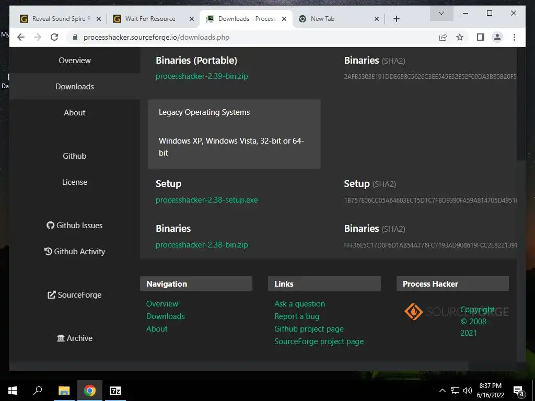Download processhacker-2.38-setup.exe
This screenshot has height=401, width=535.
tap(207, 200)
